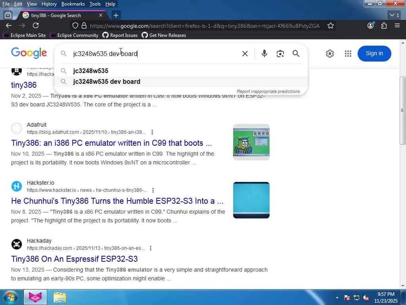Click the tracking protection shield icon
The width and height of the screenshot is (406, 305).
point(75,25)
